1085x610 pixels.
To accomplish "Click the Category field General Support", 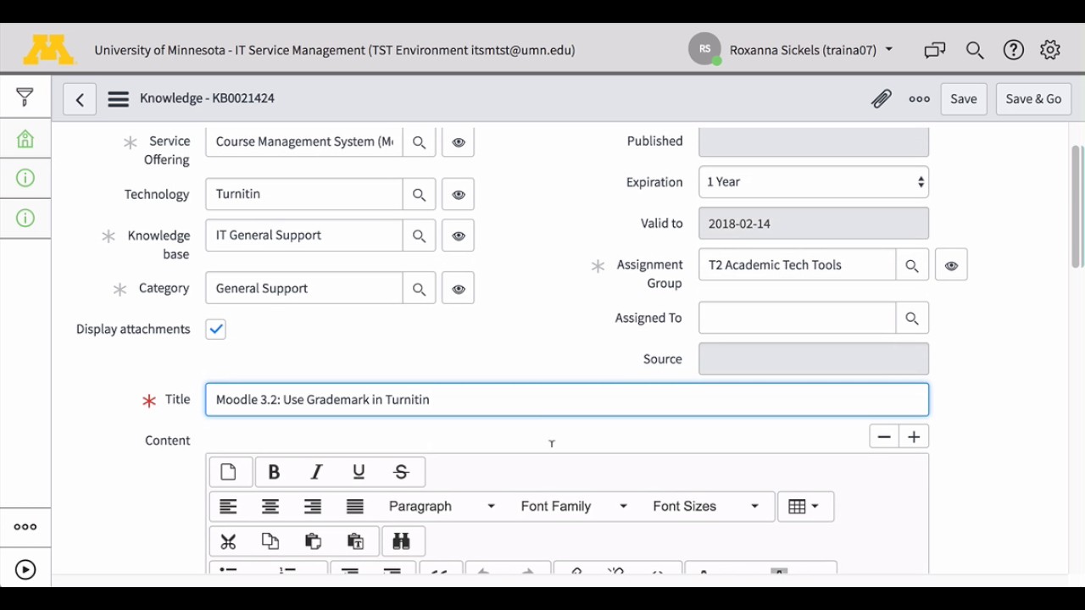I will 304,289.
